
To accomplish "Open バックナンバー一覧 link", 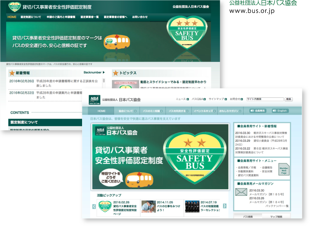I will pyautogui.click(x=277, y=206).
